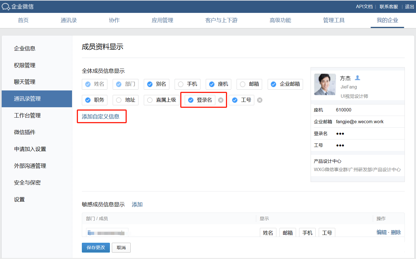Toggle the 部门 checkbox
Viewport: 416px width, 259px height.
point(119,84)
